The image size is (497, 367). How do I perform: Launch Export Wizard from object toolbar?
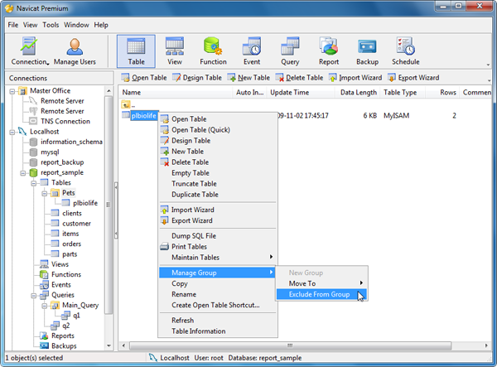pyautogui.click(x=413, y=78)
